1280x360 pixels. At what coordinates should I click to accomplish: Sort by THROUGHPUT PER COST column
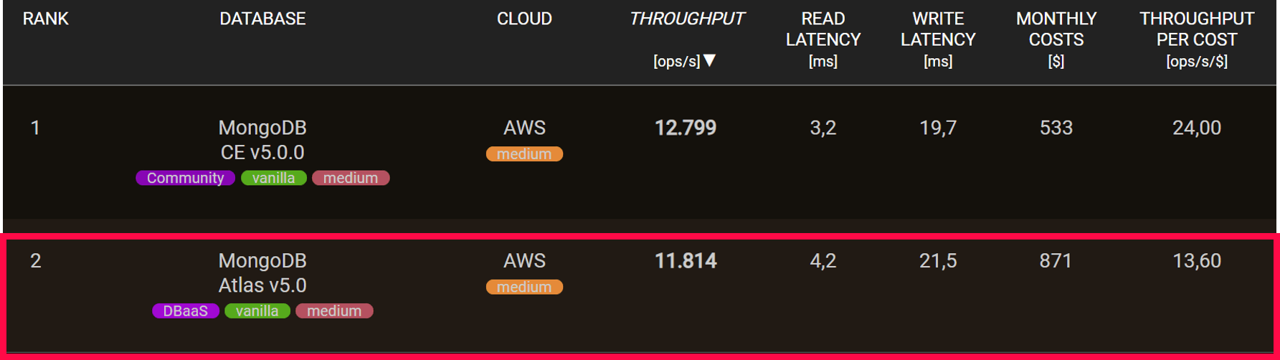pyautogui.click(x=1196, y=39)
